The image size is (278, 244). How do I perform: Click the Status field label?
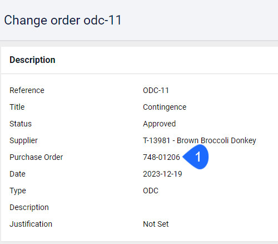coord(21,124)
